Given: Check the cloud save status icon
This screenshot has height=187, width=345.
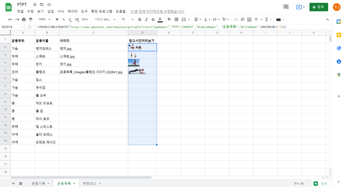Looking at the screenshot, I should (x=49, y=5).
